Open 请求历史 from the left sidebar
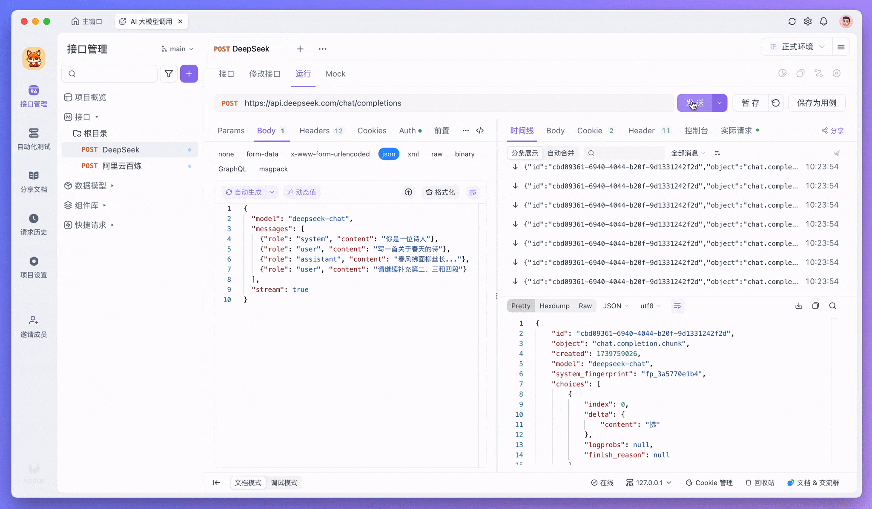Screen dimensions: 872x509 click(34, 224)
